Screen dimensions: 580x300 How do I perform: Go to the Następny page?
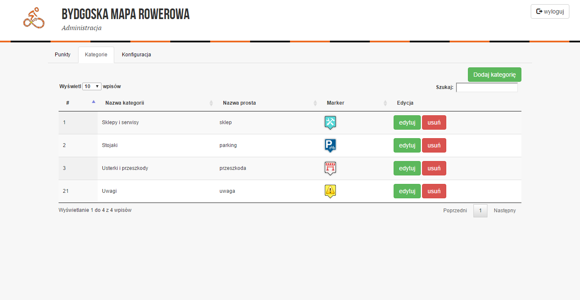point(504,211)
